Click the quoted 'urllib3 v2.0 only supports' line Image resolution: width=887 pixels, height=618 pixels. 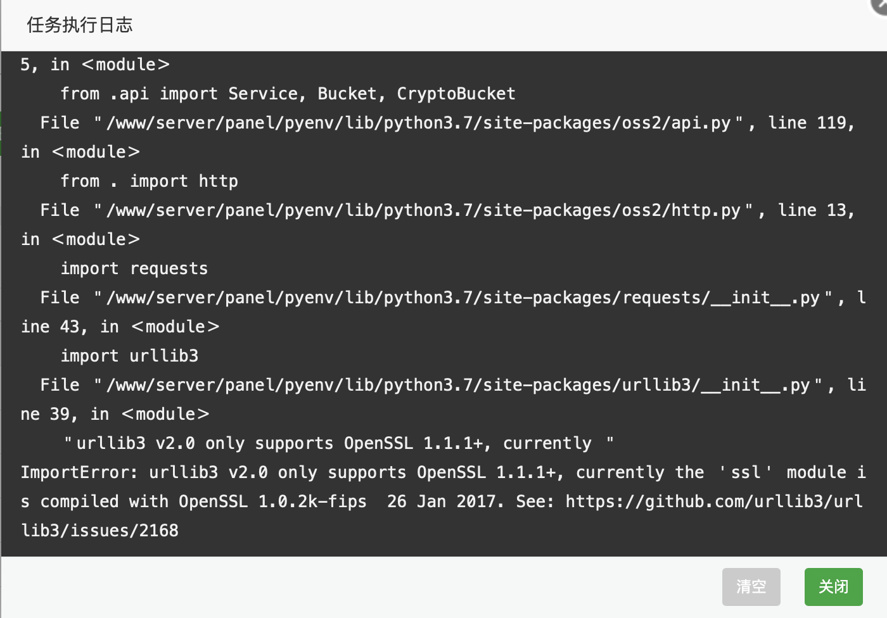339,443
